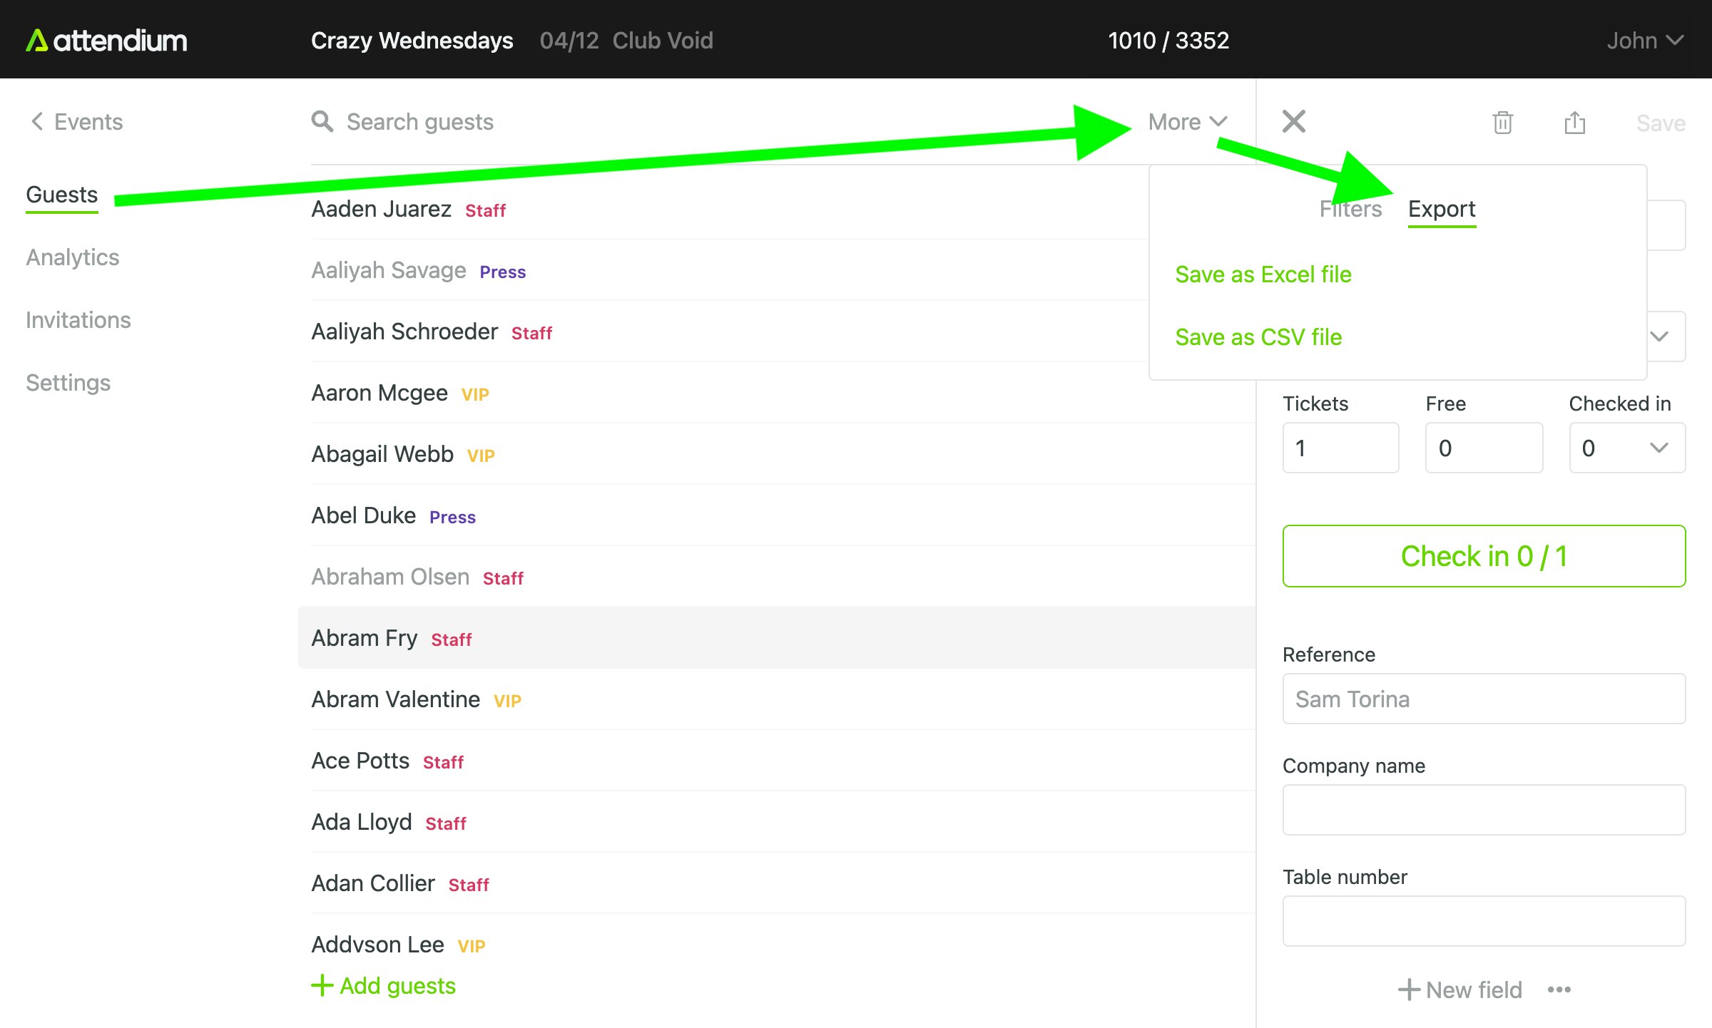Close the guest detail panel

[x=1293, y=121]
